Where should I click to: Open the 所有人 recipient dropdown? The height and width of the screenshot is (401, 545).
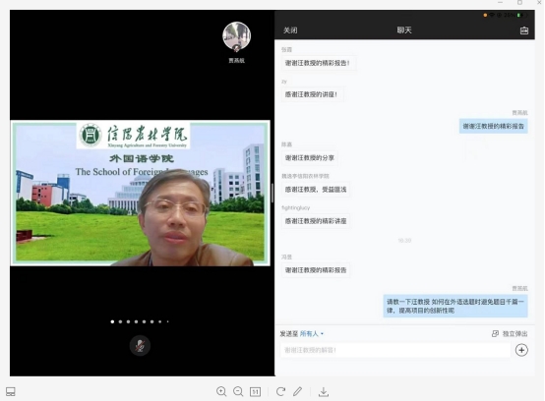312,333
